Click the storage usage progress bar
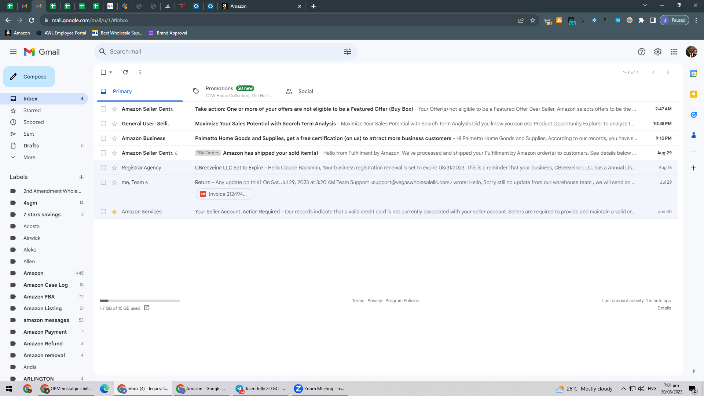Viewport: 704px width, 396px height. tap(140, 301)
